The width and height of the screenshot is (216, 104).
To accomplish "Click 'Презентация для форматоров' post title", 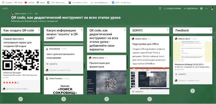I will (100, 65).
